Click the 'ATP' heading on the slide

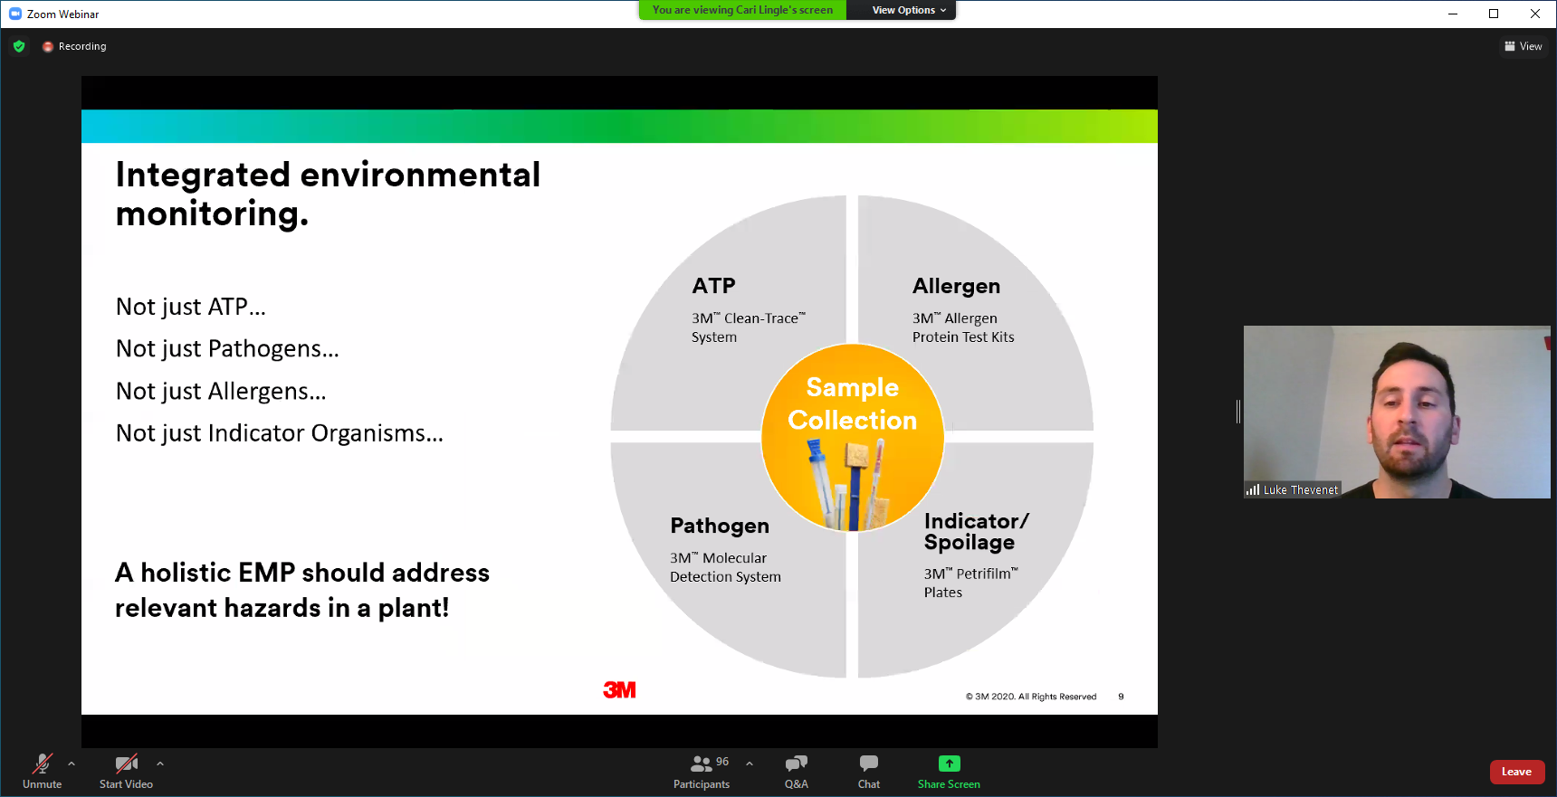713,286
